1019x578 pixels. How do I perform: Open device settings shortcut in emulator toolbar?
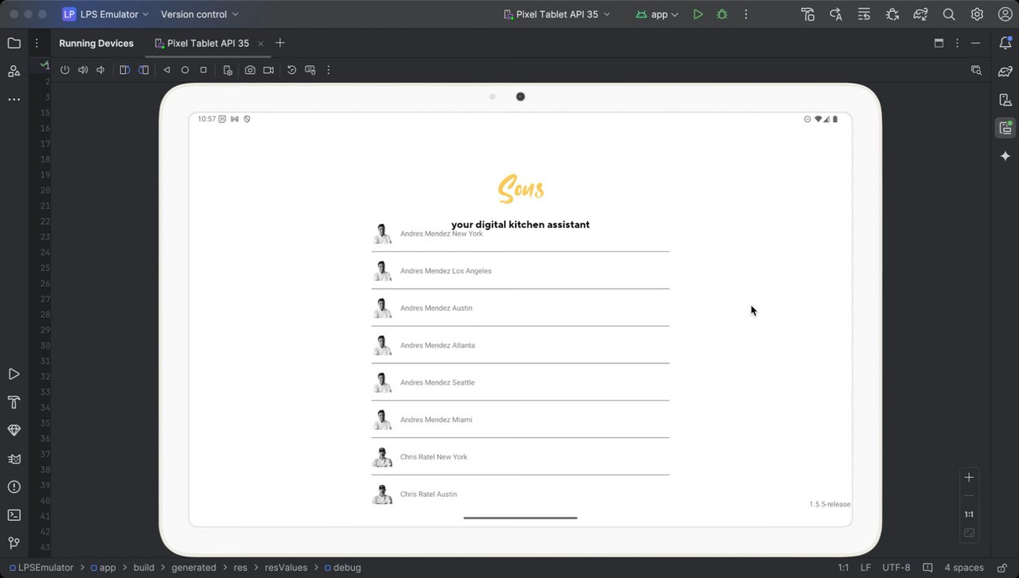coord(228,70)
